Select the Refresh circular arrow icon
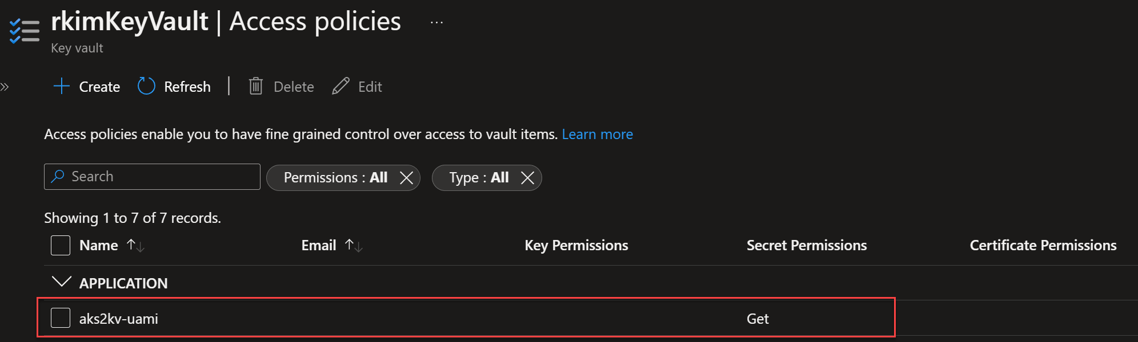1138x342 pixels. (x=146, y=86)
